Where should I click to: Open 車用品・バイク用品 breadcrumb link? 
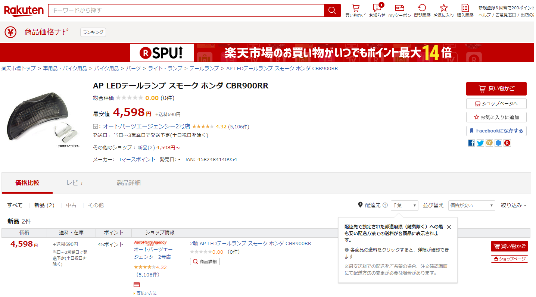pos(65,68)
